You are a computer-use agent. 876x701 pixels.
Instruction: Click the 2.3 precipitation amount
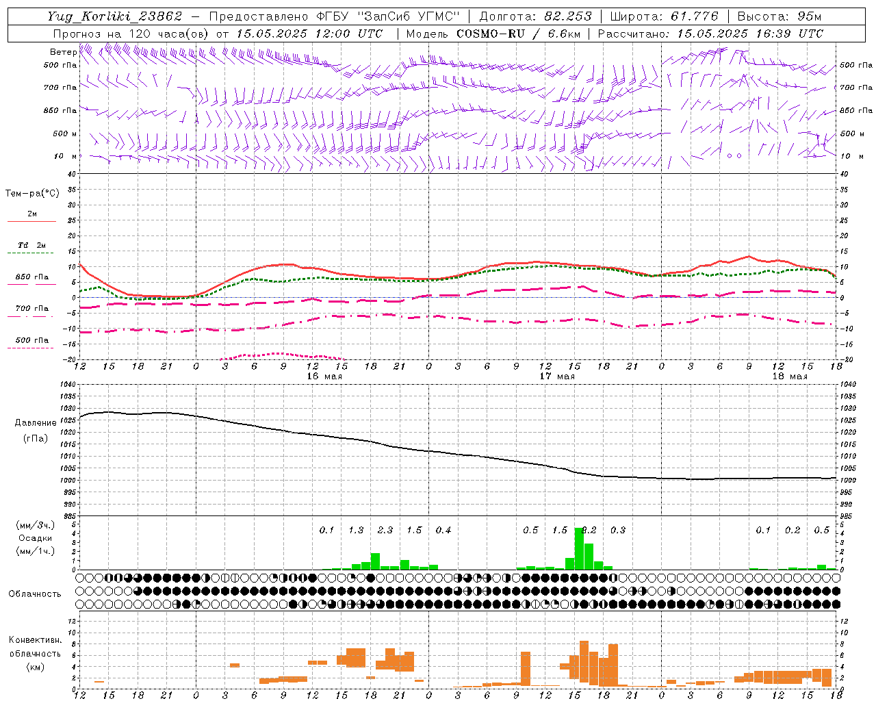[x=385, y=531]
